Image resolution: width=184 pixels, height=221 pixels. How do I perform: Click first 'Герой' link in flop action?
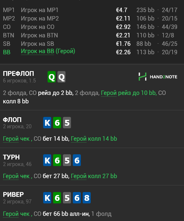click(x=11, y=139)
